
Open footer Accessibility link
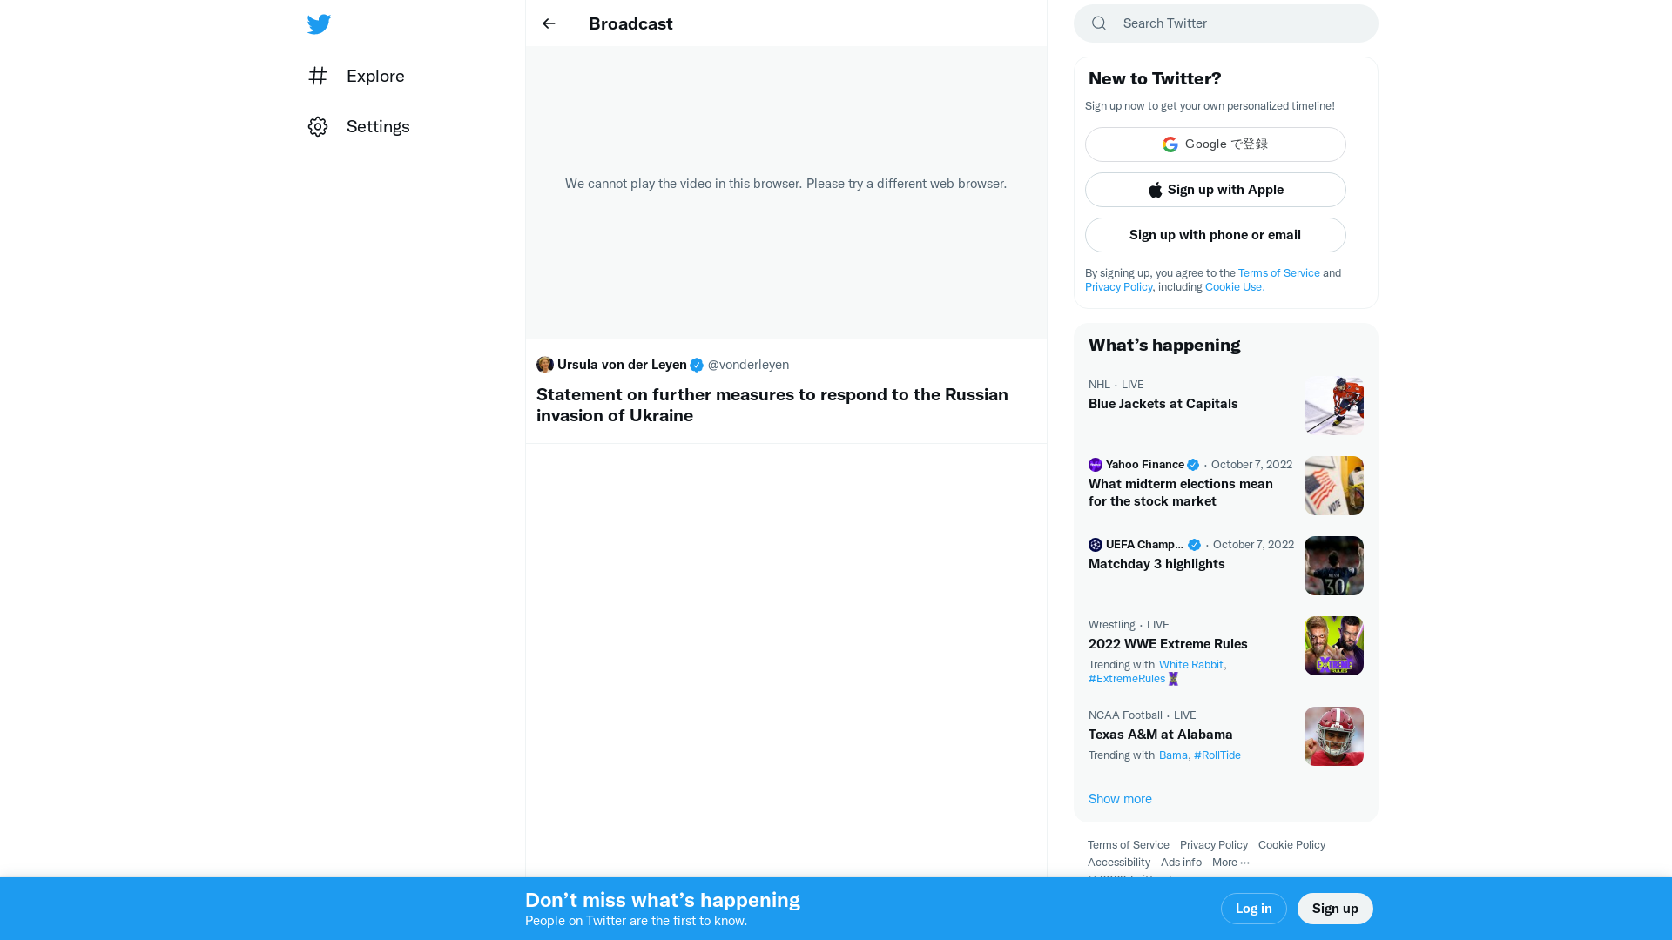click(1119, 863)
